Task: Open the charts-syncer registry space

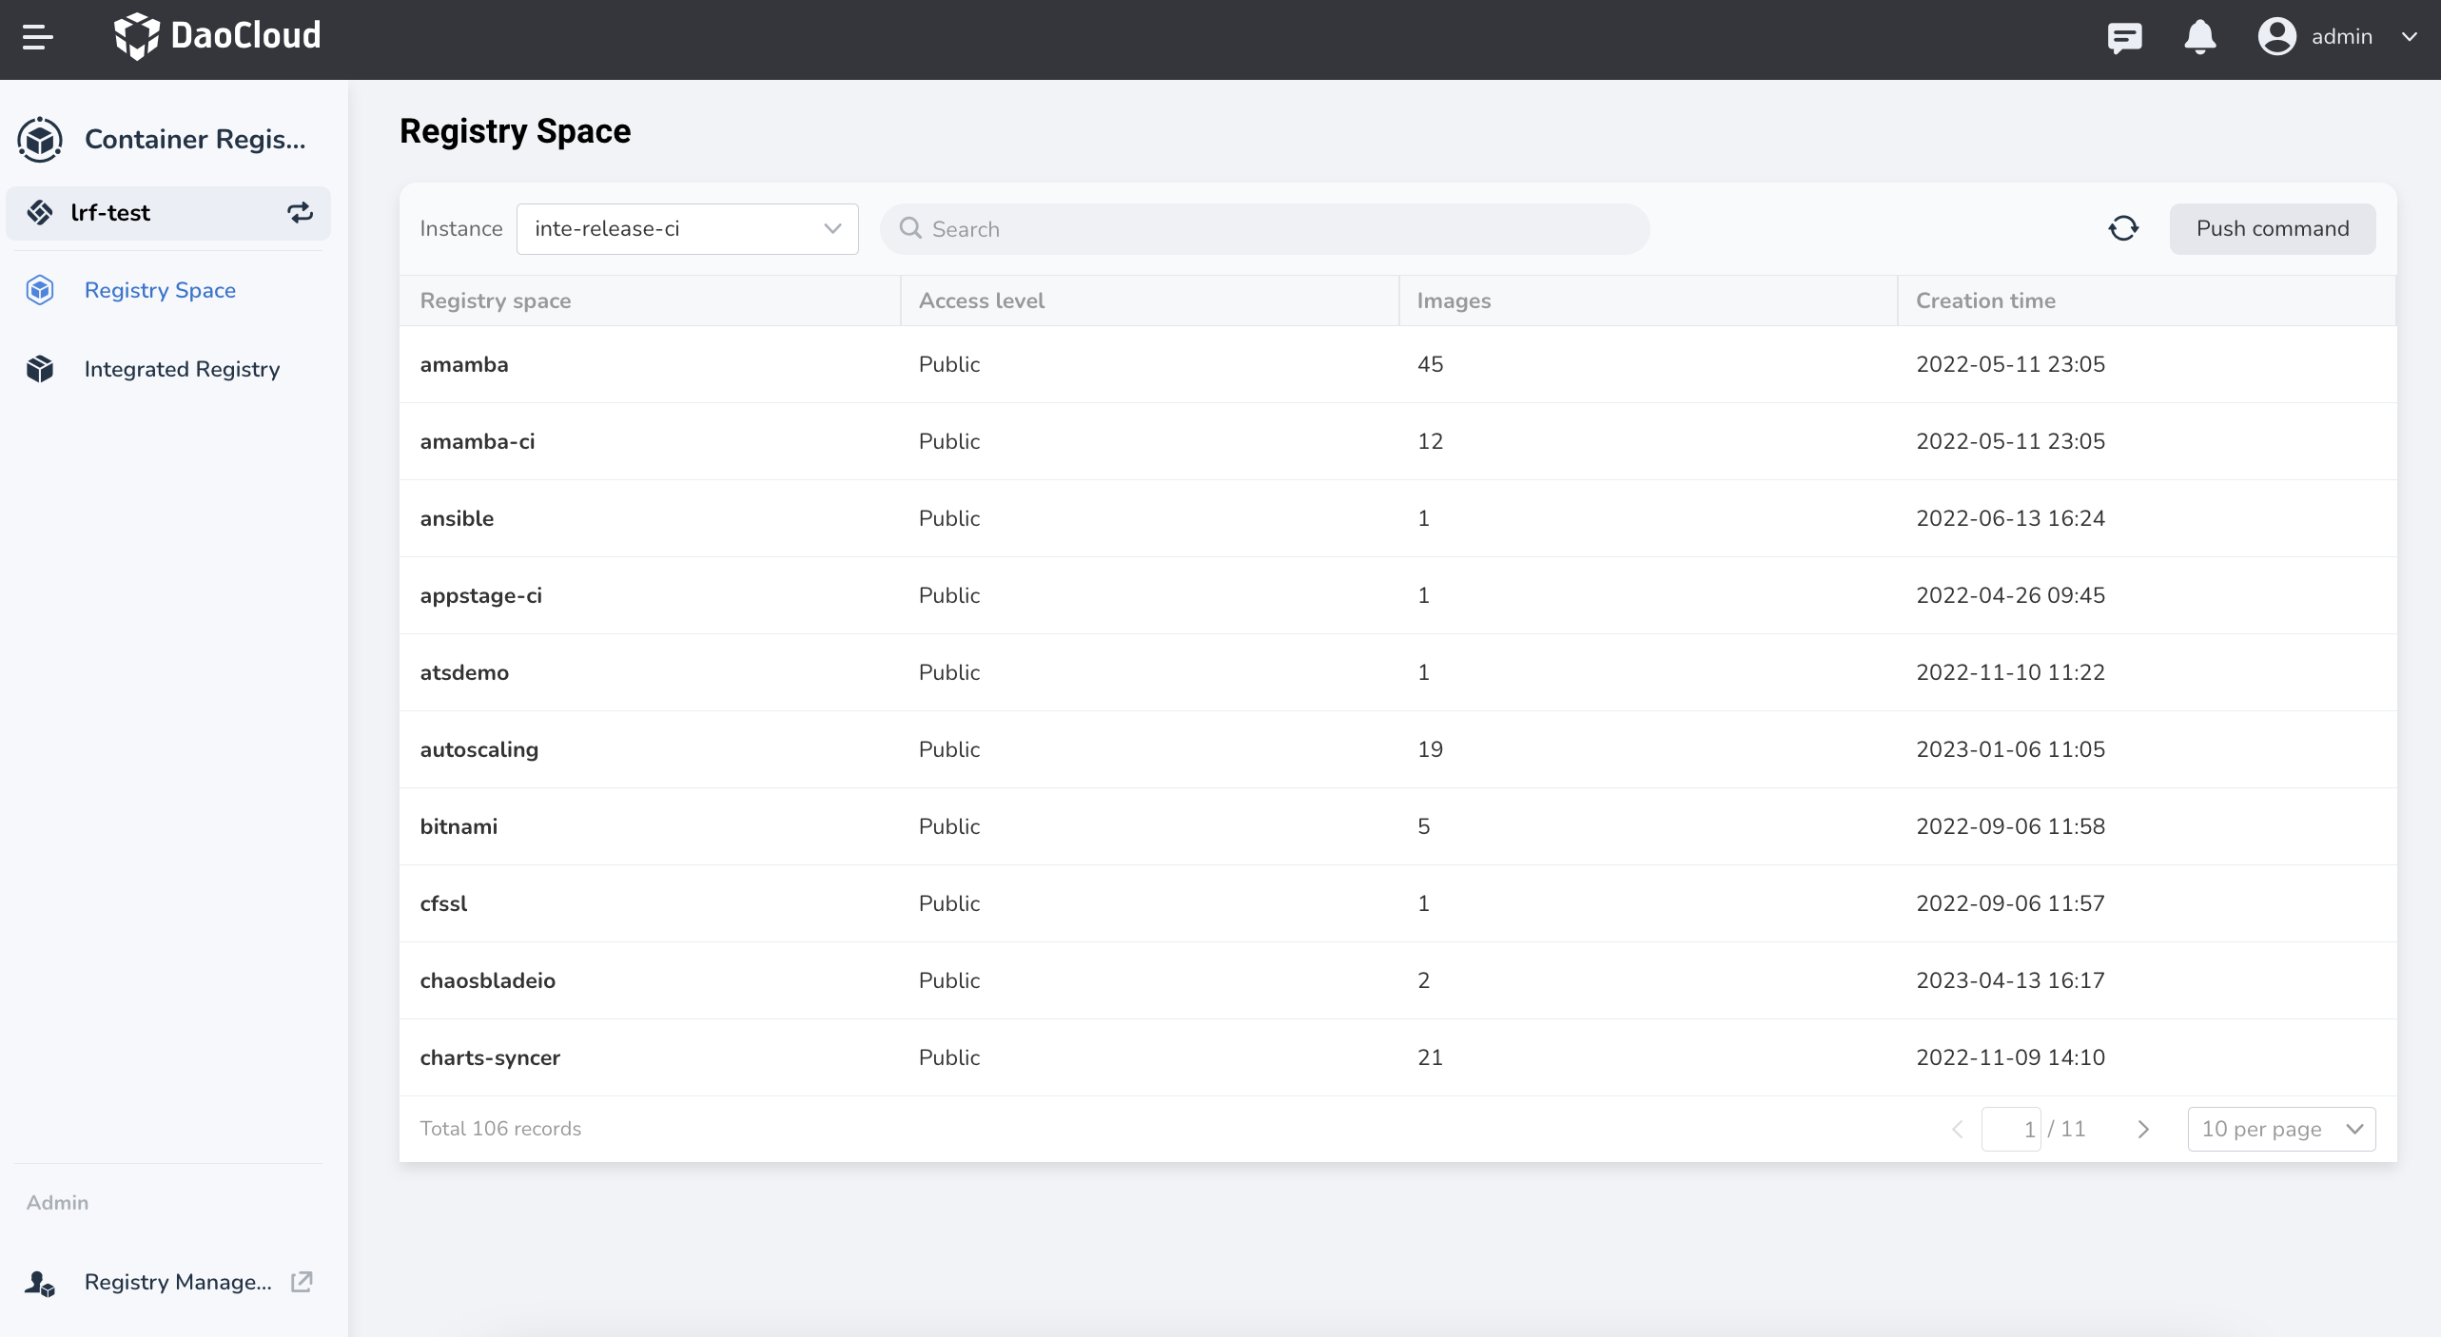Action: 490,1057
